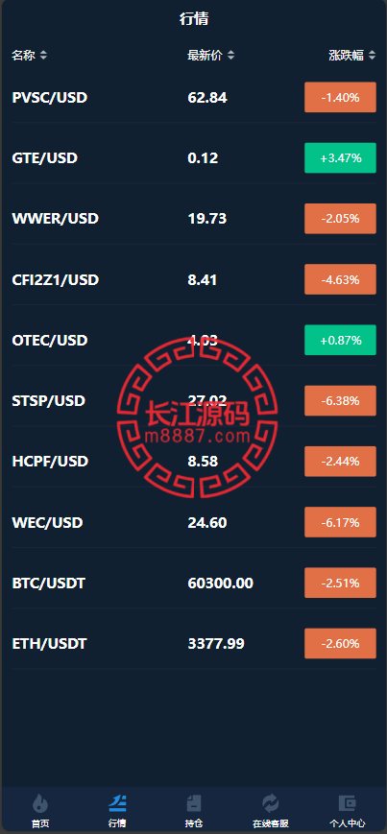Select the 行情 market chart icon
Viewport: 387px width, 834px height.
[117, 802]
